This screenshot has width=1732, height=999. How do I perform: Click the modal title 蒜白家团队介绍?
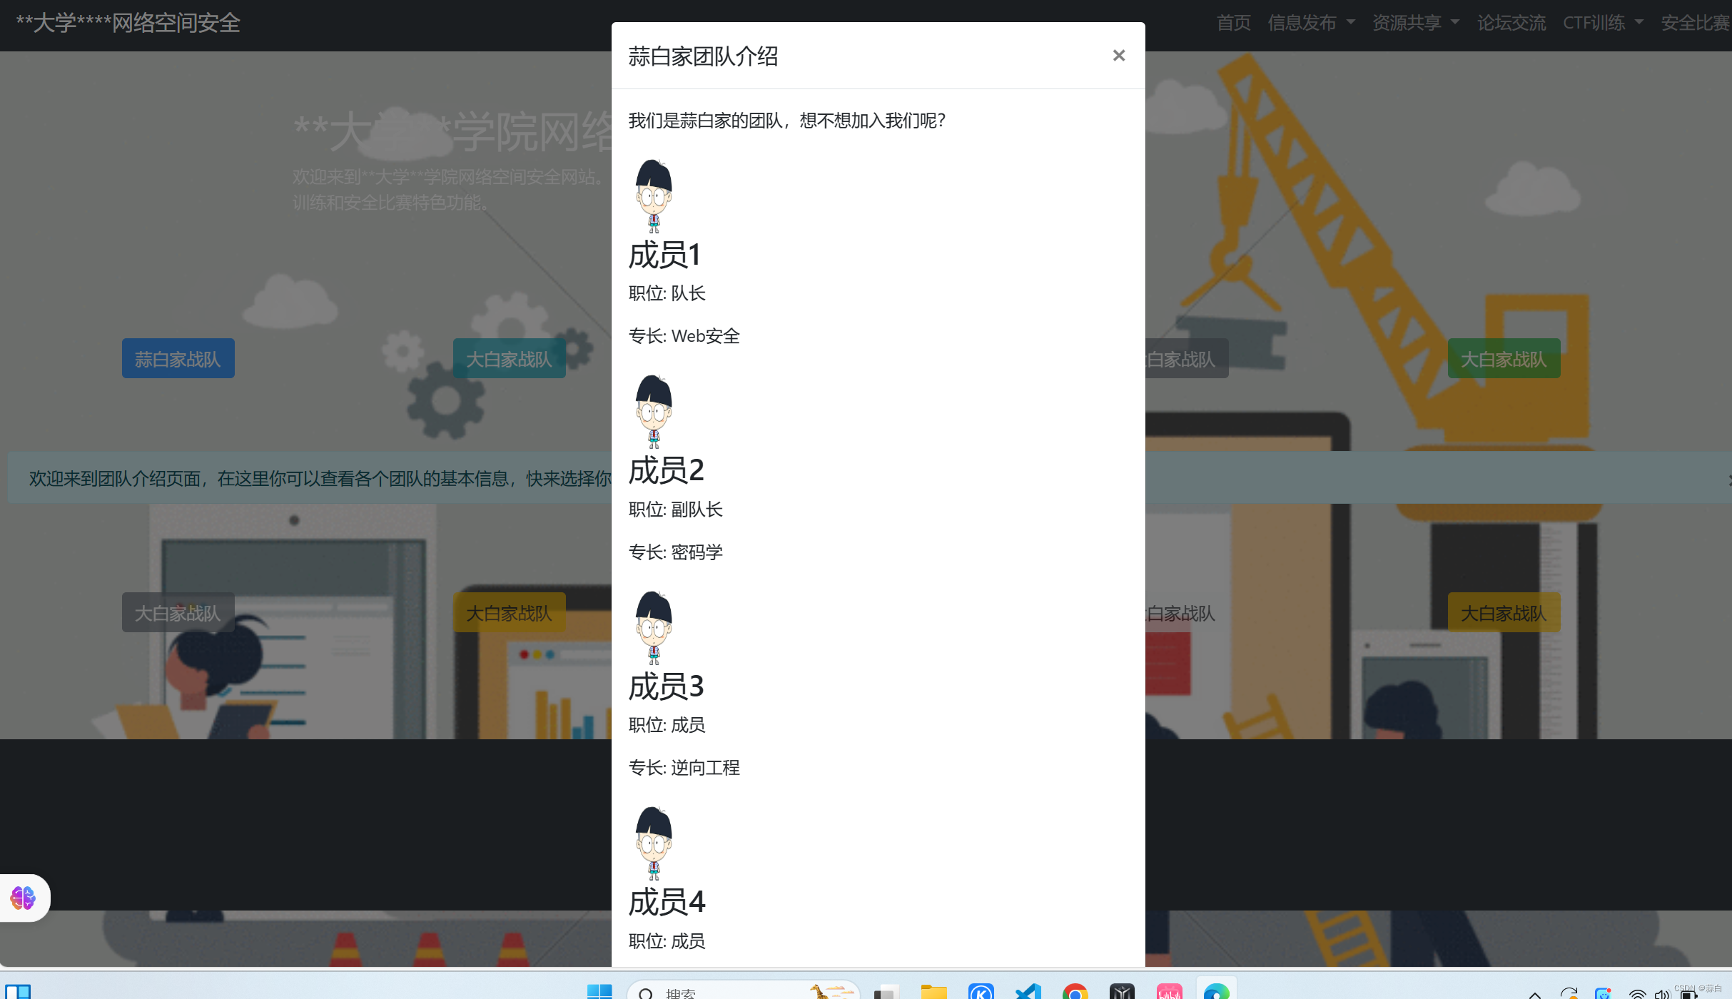tap(703, 56)
